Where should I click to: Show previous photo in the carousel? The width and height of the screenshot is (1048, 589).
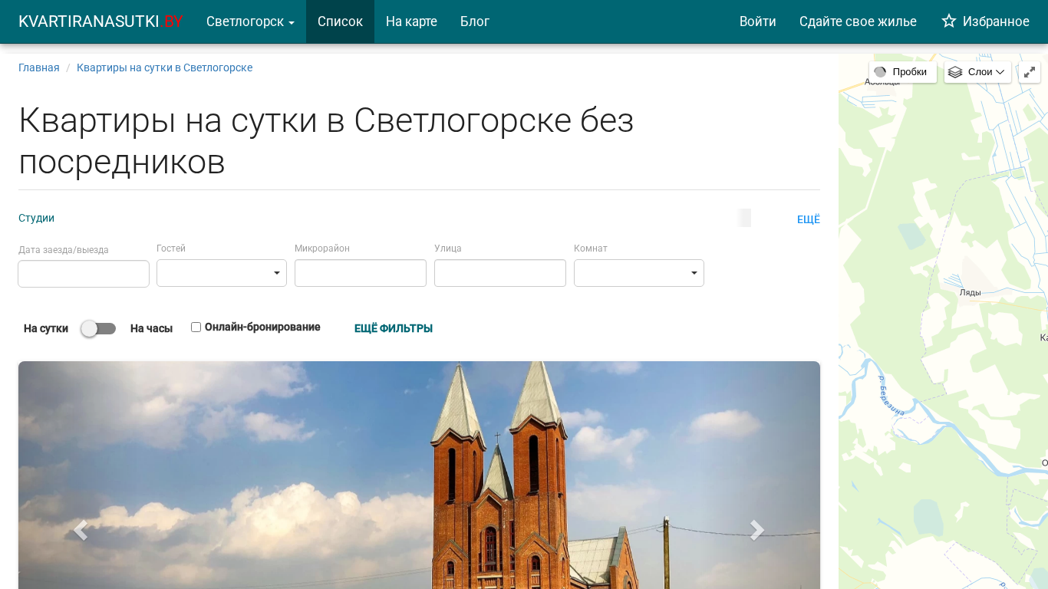(81, 530)
